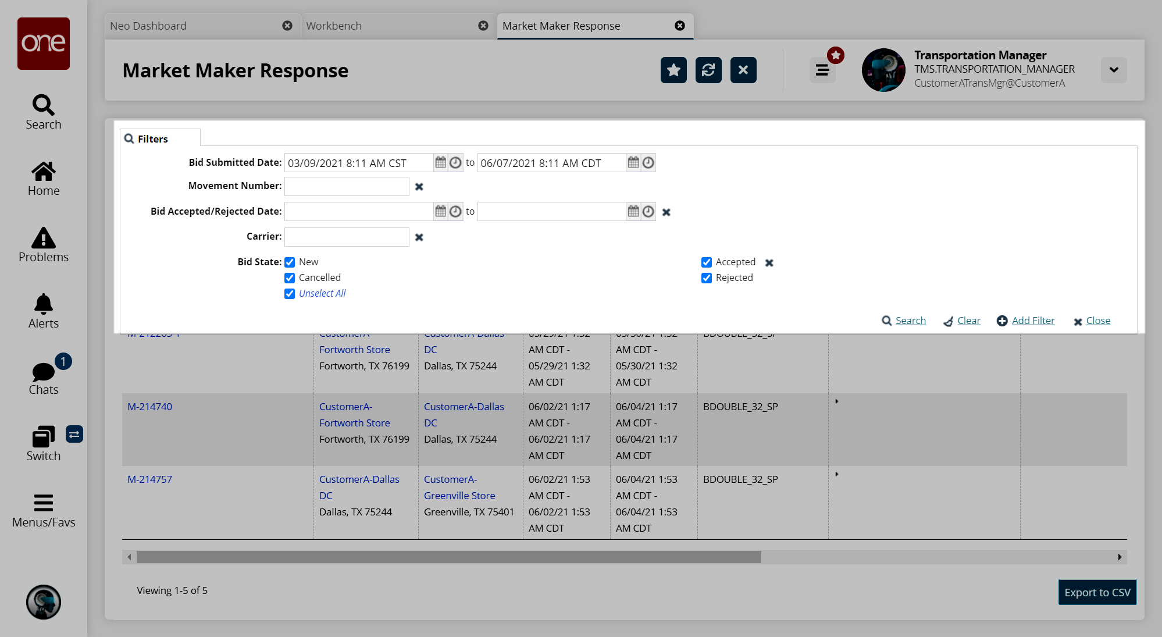Viewport: 1162px width, 637px height.
Task: Click the Add Filter link
Action: 1033,321
